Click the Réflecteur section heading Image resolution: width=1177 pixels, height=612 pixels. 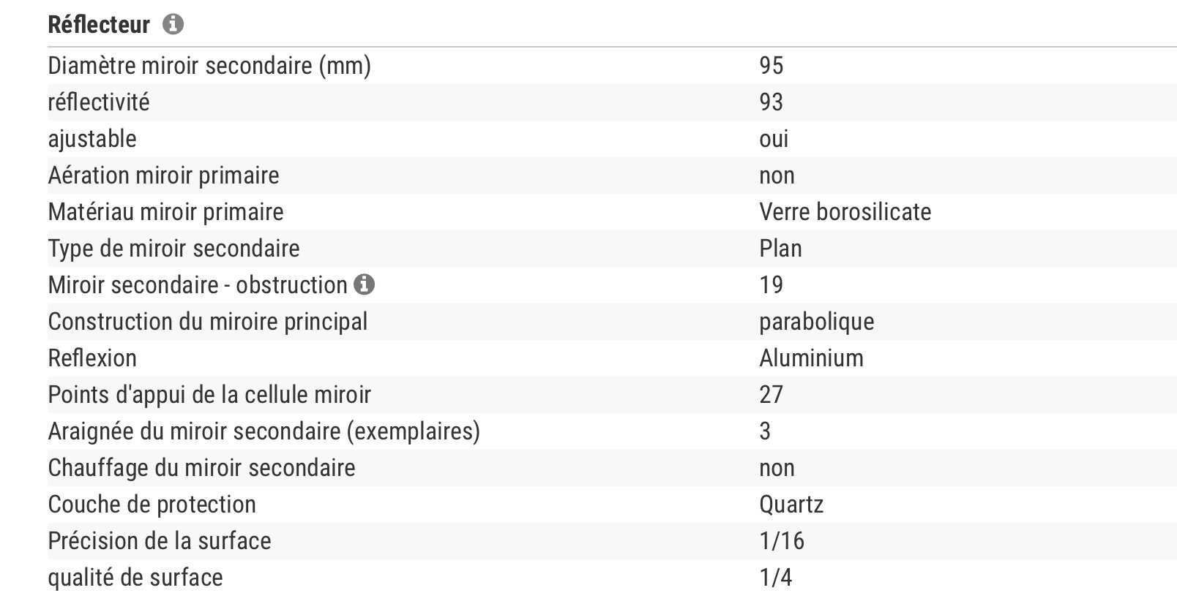pos(99,25)
